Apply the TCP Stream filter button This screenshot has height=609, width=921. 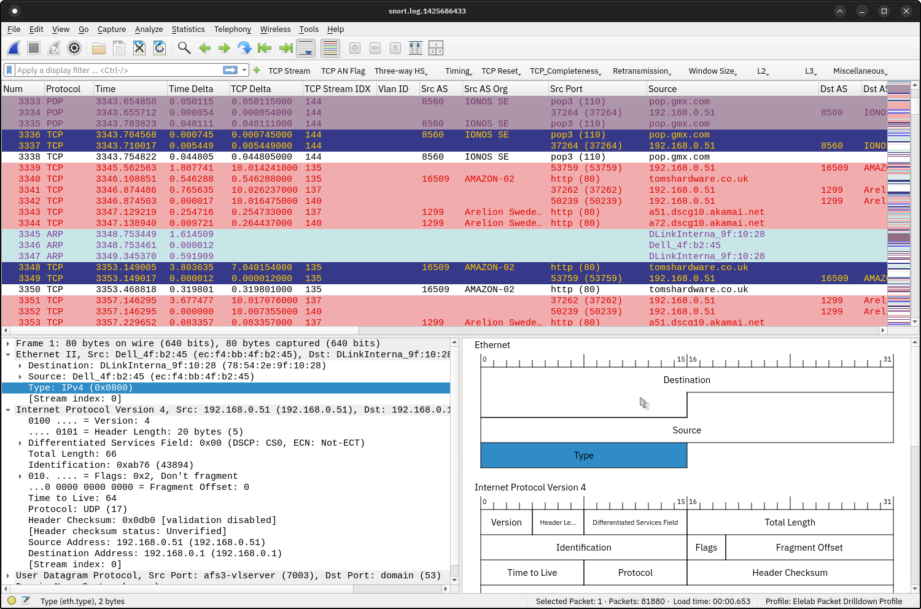click(289, 71)
